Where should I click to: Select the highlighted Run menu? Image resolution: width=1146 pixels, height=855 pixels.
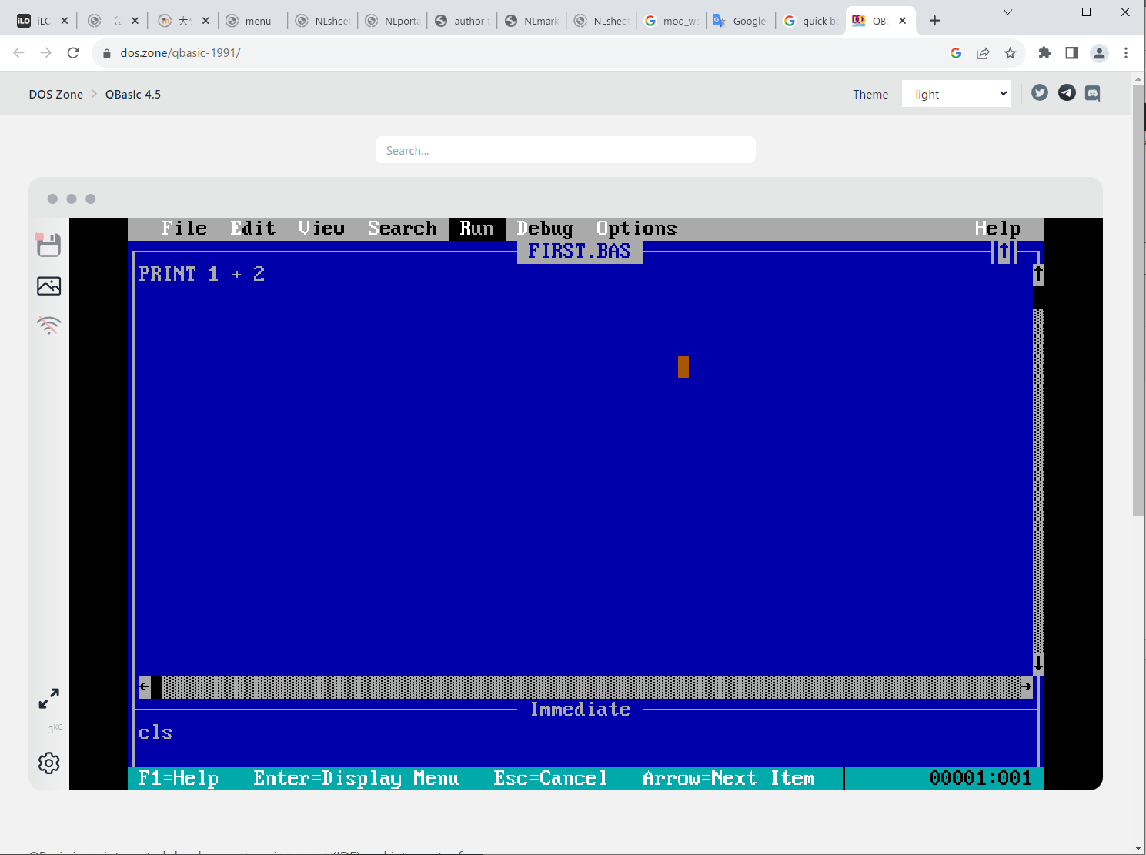tap(476, 229)
